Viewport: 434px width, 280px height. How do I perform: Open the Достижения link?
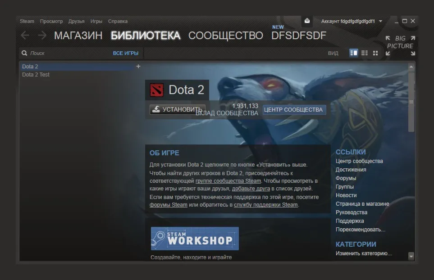click(x=351, y=170)
